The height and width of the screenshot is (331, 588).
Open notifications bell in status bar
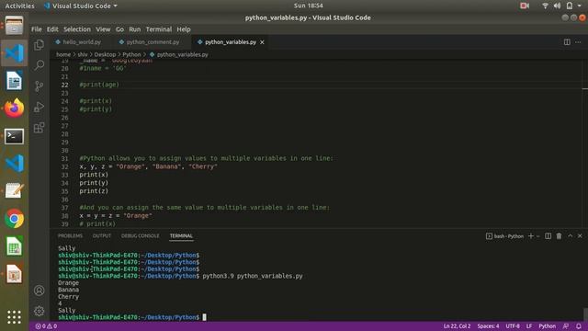pyautogui.click(x=579, y=326)
